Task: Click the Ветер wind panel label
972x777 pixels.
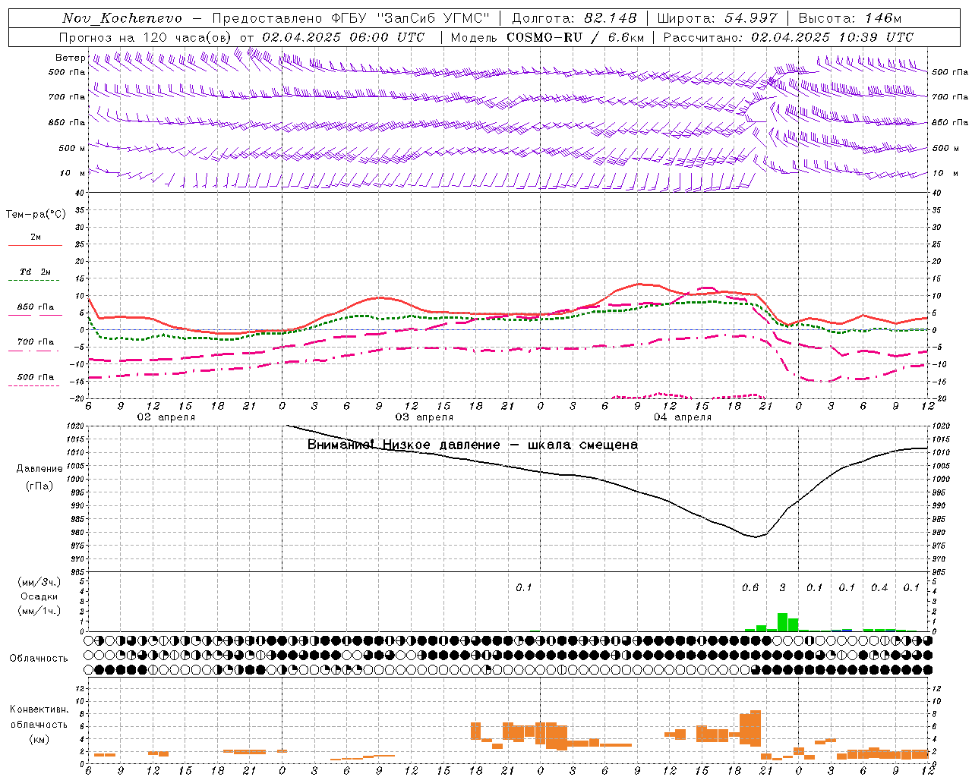Action: [x=71, y=58]
